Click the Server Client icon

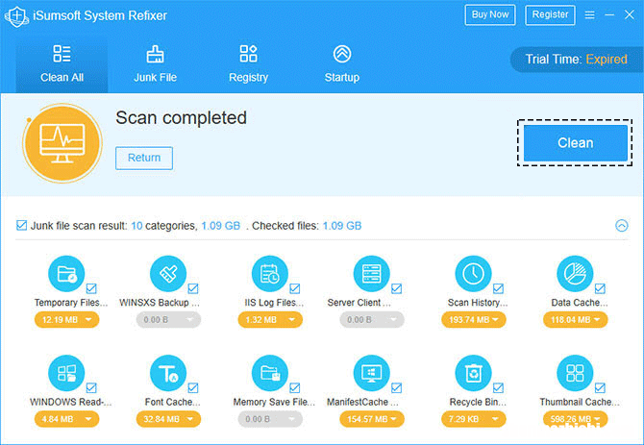coord(372,273)
